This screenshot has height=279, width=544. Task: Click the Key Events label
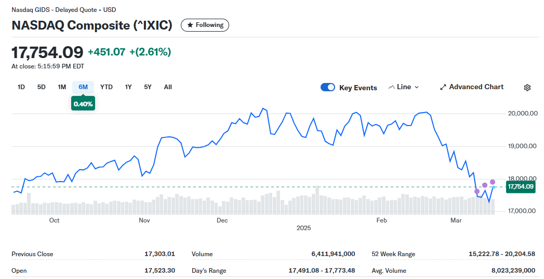click(358, 88)
